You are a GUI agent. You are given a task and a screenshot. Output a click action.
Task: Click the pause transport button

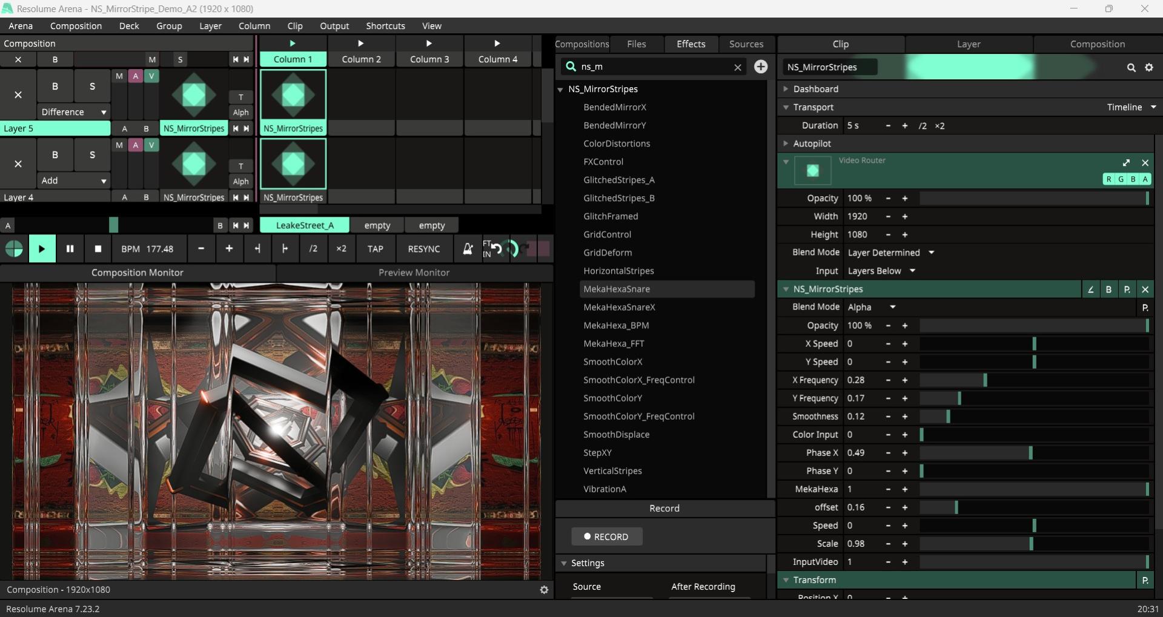[x=70, y=249]
